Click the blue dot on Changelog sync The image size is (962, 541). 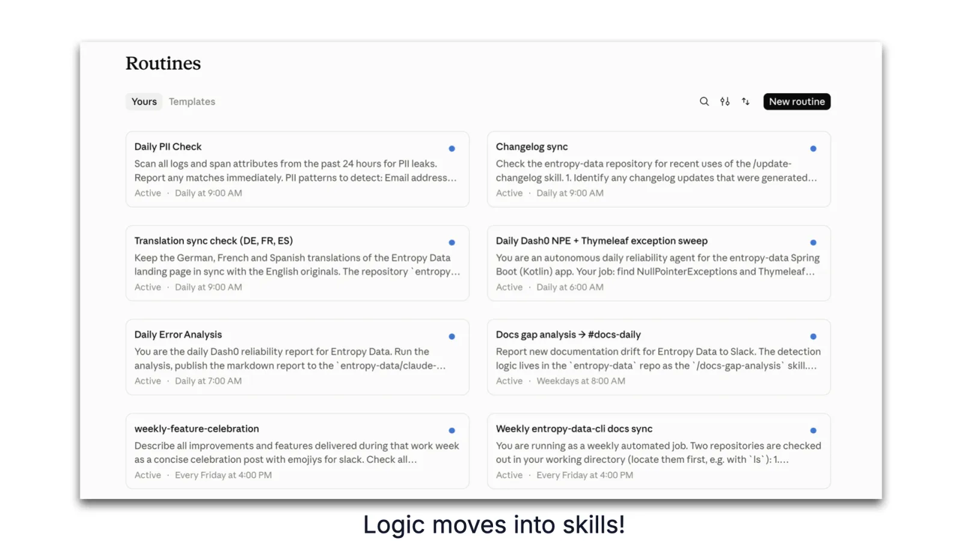813,148
